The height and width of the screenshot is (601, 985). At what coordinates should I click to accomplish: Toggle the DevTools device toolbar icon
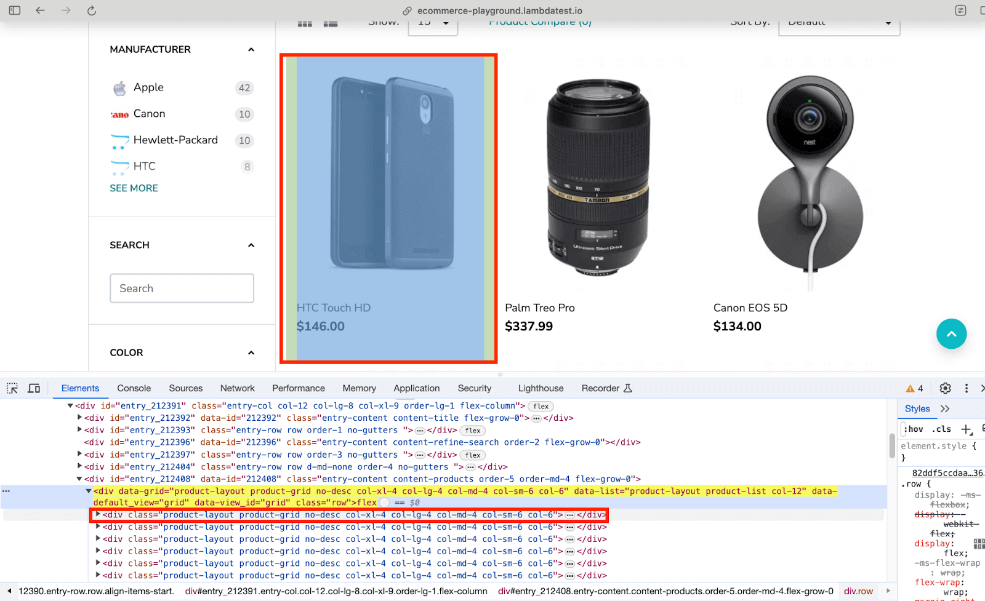(x=34, y=388)
